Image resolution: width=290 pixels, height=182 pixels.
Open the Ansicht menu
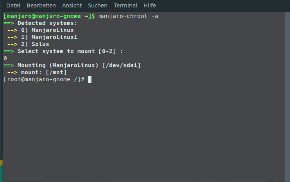pyautogui.click(x=72, y=5)
